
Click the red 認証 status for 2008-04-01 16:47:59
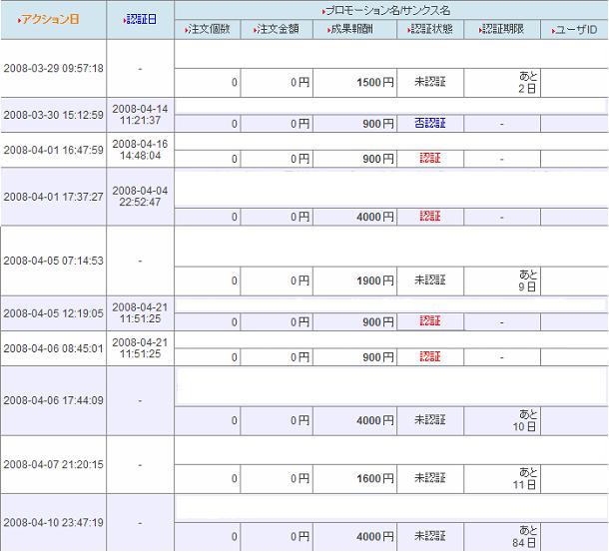coord(430,159)
